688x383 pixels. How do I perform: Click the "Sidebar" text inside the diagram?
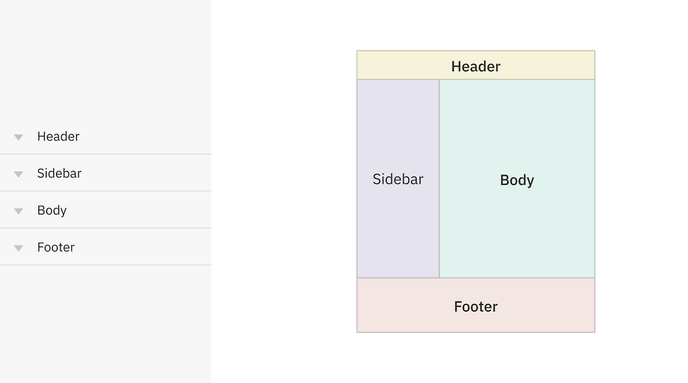point(398,179)
